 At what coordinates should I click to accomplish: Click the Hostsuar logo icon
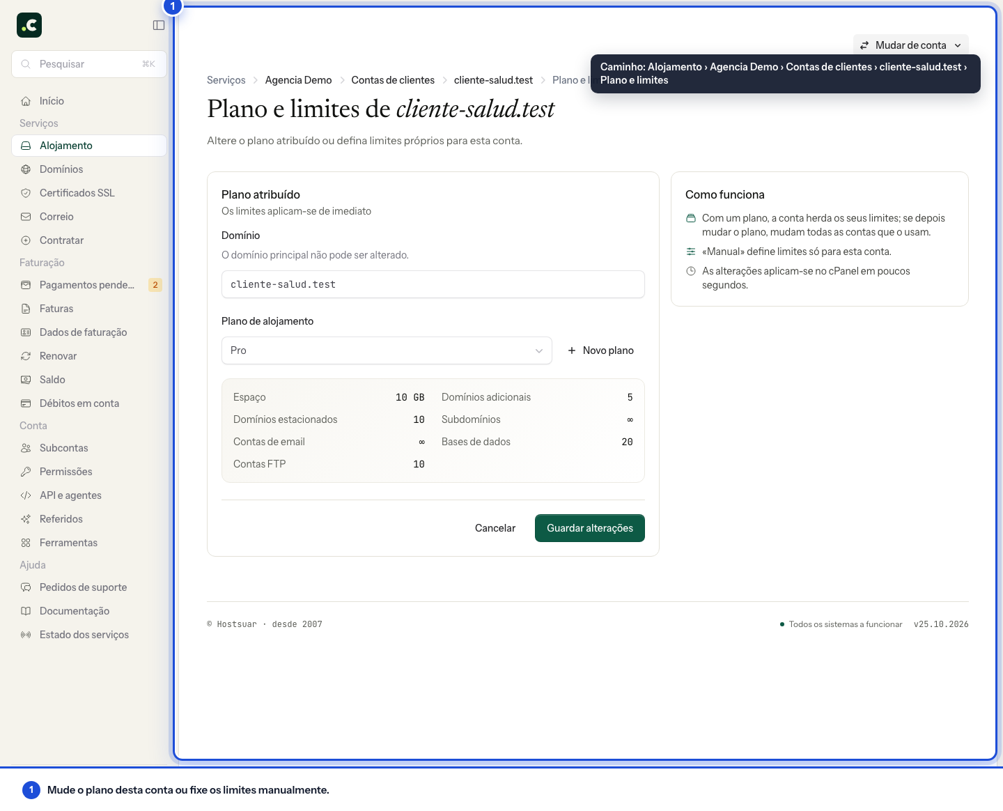click(29, 25)
